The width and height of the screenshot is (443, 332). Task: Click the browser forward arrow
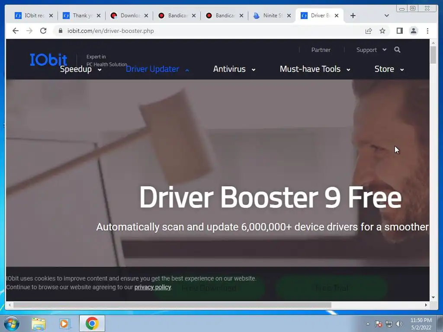click(29, 31)
